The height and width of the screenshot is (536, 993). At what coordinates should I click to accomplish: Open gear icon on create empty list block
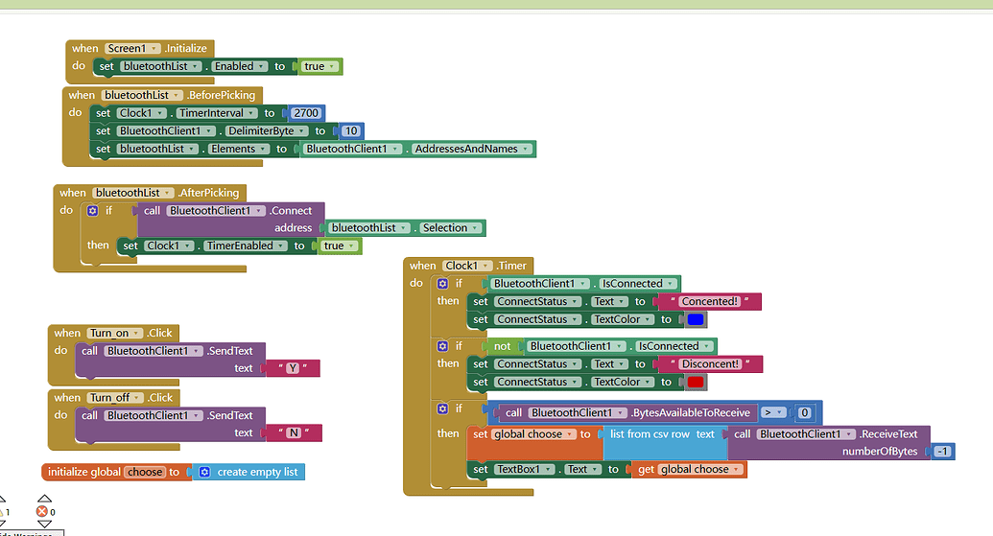coord(202,472)
